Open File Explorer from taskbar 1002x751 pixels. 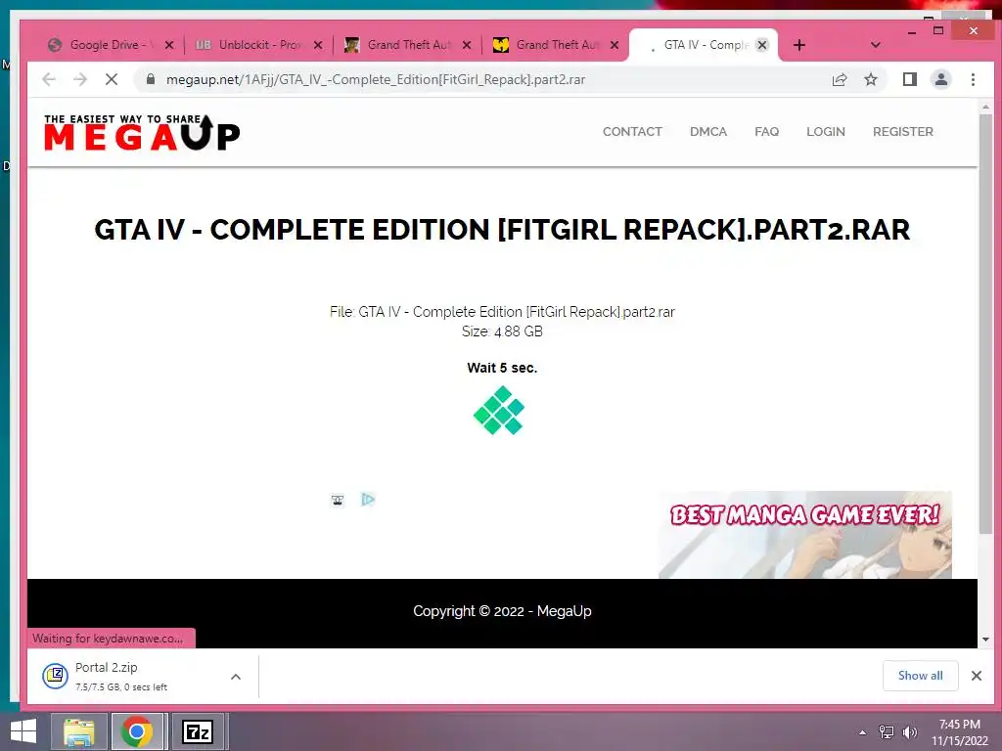78,731
